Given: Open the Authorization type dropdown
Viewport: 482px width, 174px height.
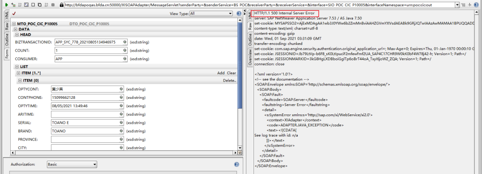Looking at the screenshot, I should (x=72, y=164).
